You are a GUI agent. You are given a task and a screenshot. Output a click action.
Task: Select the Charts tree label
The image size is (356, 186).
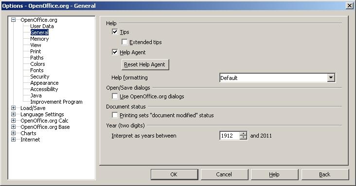tap(28, 133)
